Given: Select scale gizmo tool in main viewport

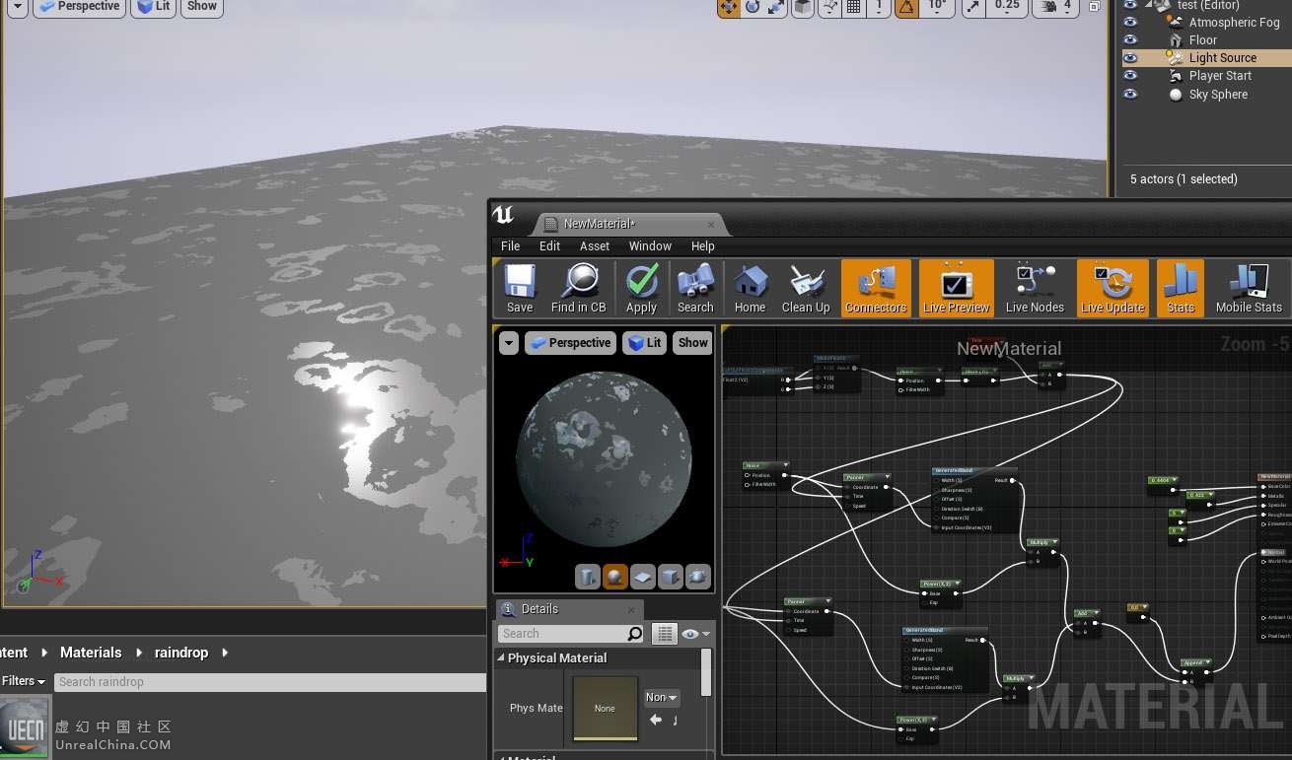Looking at the screenshot, I should click(777, 7).
